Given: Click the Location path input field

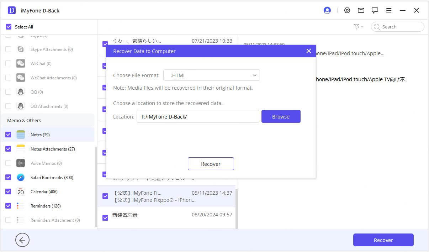Looking at the screenshot, I should 198,116.
